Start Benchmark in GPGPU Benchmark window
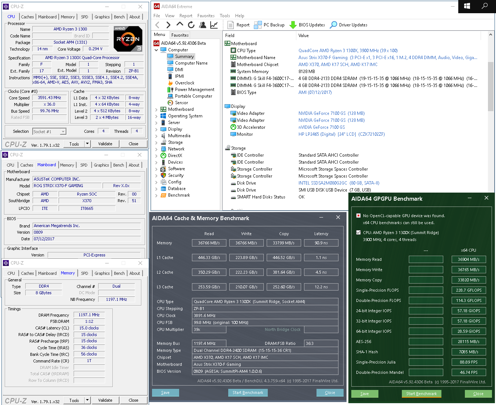 [422, 394]
